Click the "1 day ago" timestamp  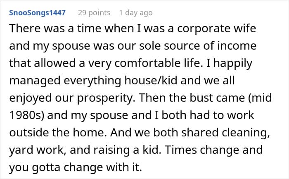coord(135,13)
